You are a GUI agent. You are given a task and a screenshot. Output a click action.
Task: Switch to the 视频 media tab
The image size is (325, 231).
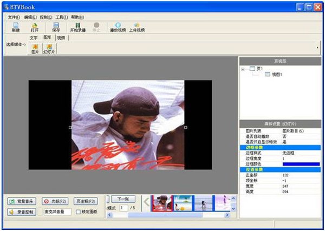(61, 38)
